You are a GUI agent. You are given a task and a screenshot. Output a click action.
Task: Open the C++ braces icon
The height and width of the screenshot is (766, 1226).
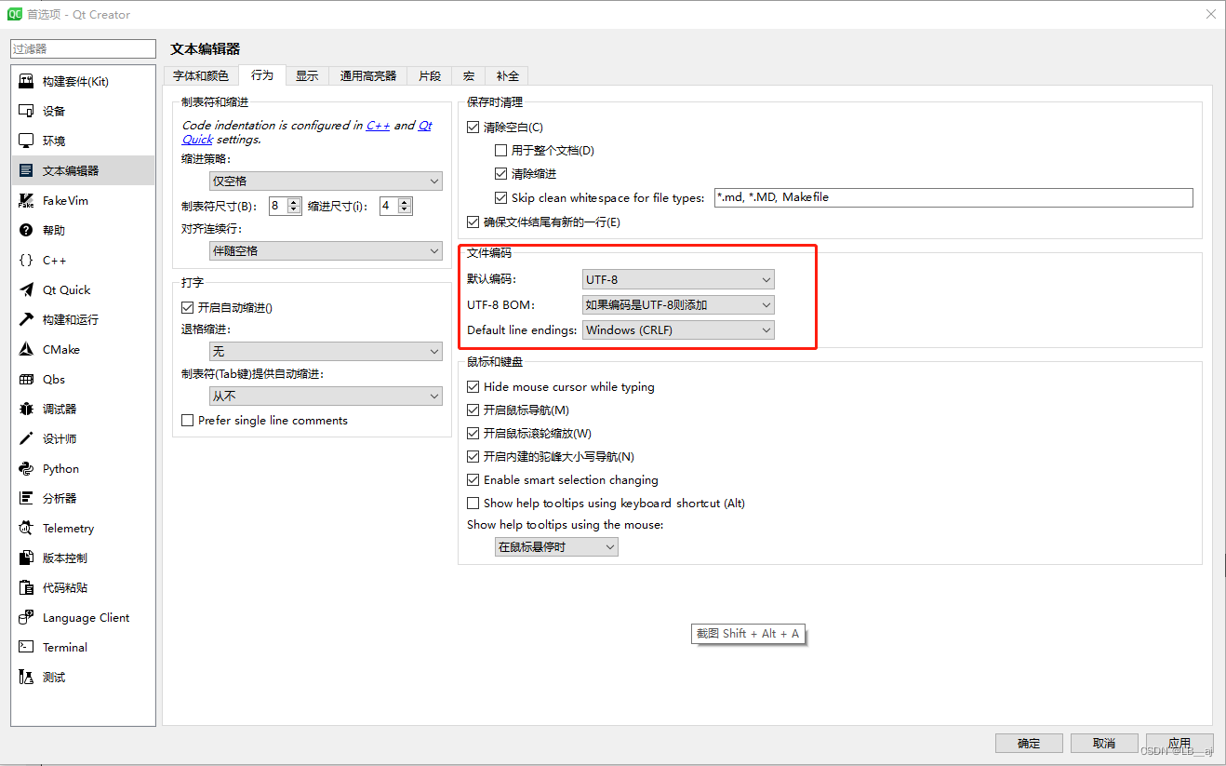(x=26, y=260)
